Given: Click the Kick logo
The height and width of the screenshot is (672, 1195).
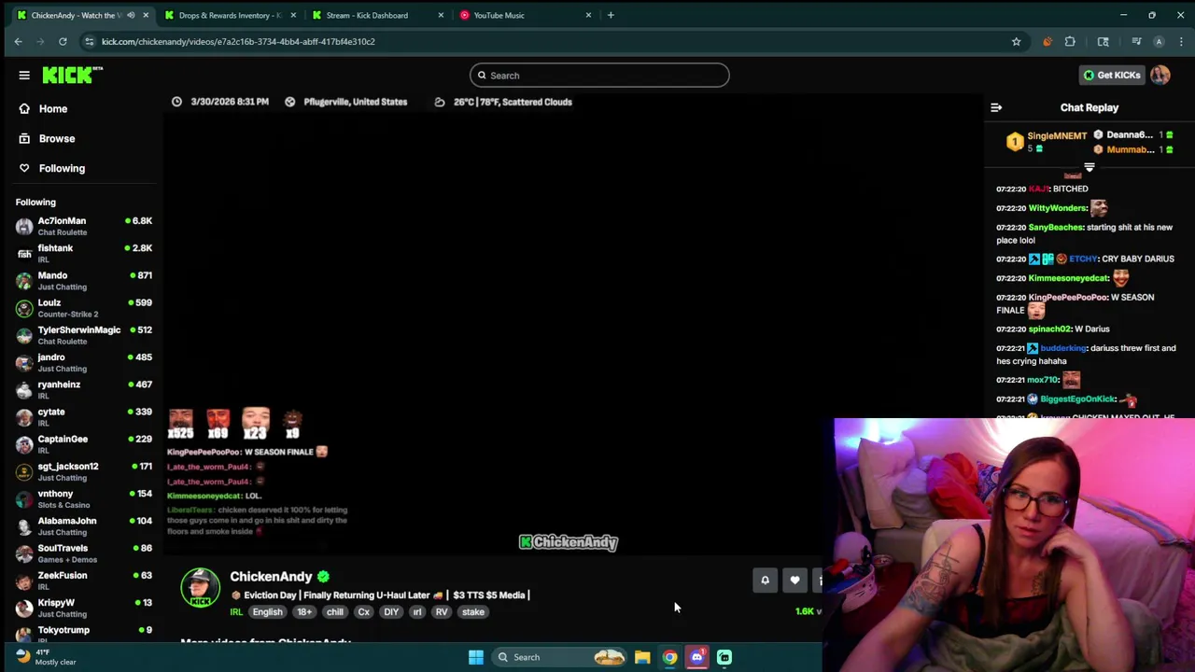Looking at the screenshot, I should (x=72, y=75).
